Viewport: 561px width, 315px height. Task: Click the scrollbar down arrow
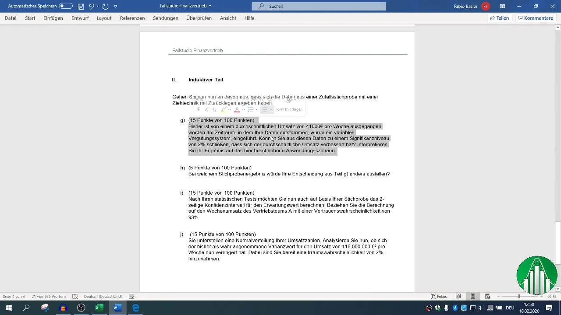tap(558, 289)
